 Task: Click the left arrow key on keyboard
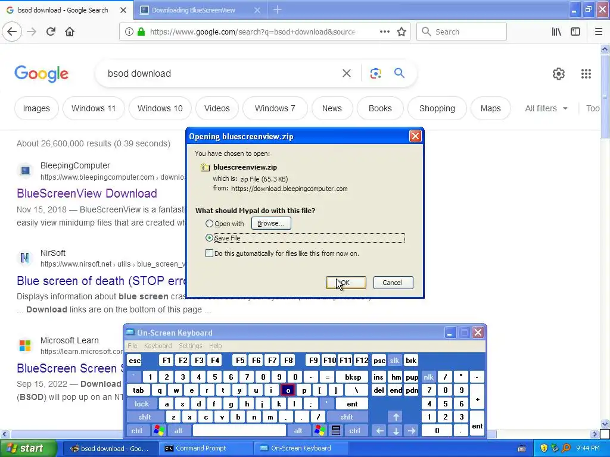pos(379,430)
